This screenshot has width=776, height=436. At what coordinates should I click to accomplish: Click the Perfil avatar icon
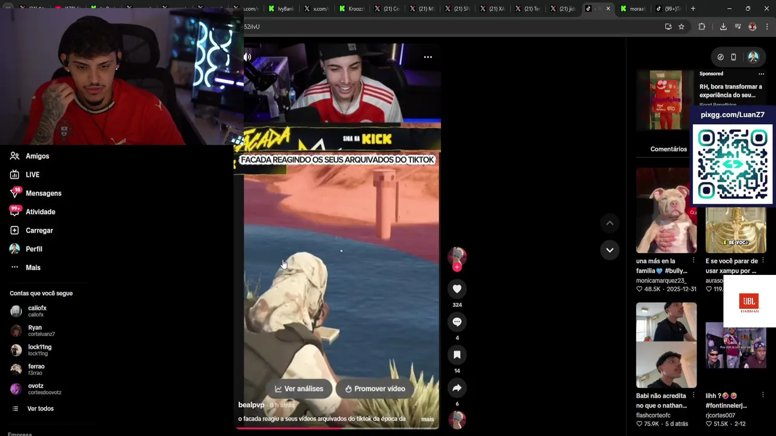(15, 249)
